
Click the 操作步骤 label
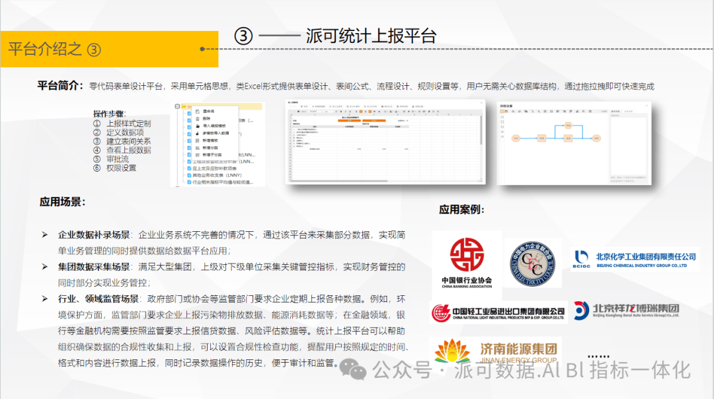click(109, 114)
